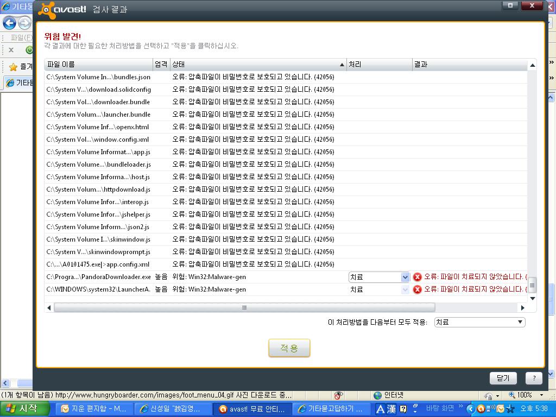The image size is (556, 417).
Task: Click the vertical scrollbar down arrow in results
Action: pyautogui.click(x=532, y=298)
